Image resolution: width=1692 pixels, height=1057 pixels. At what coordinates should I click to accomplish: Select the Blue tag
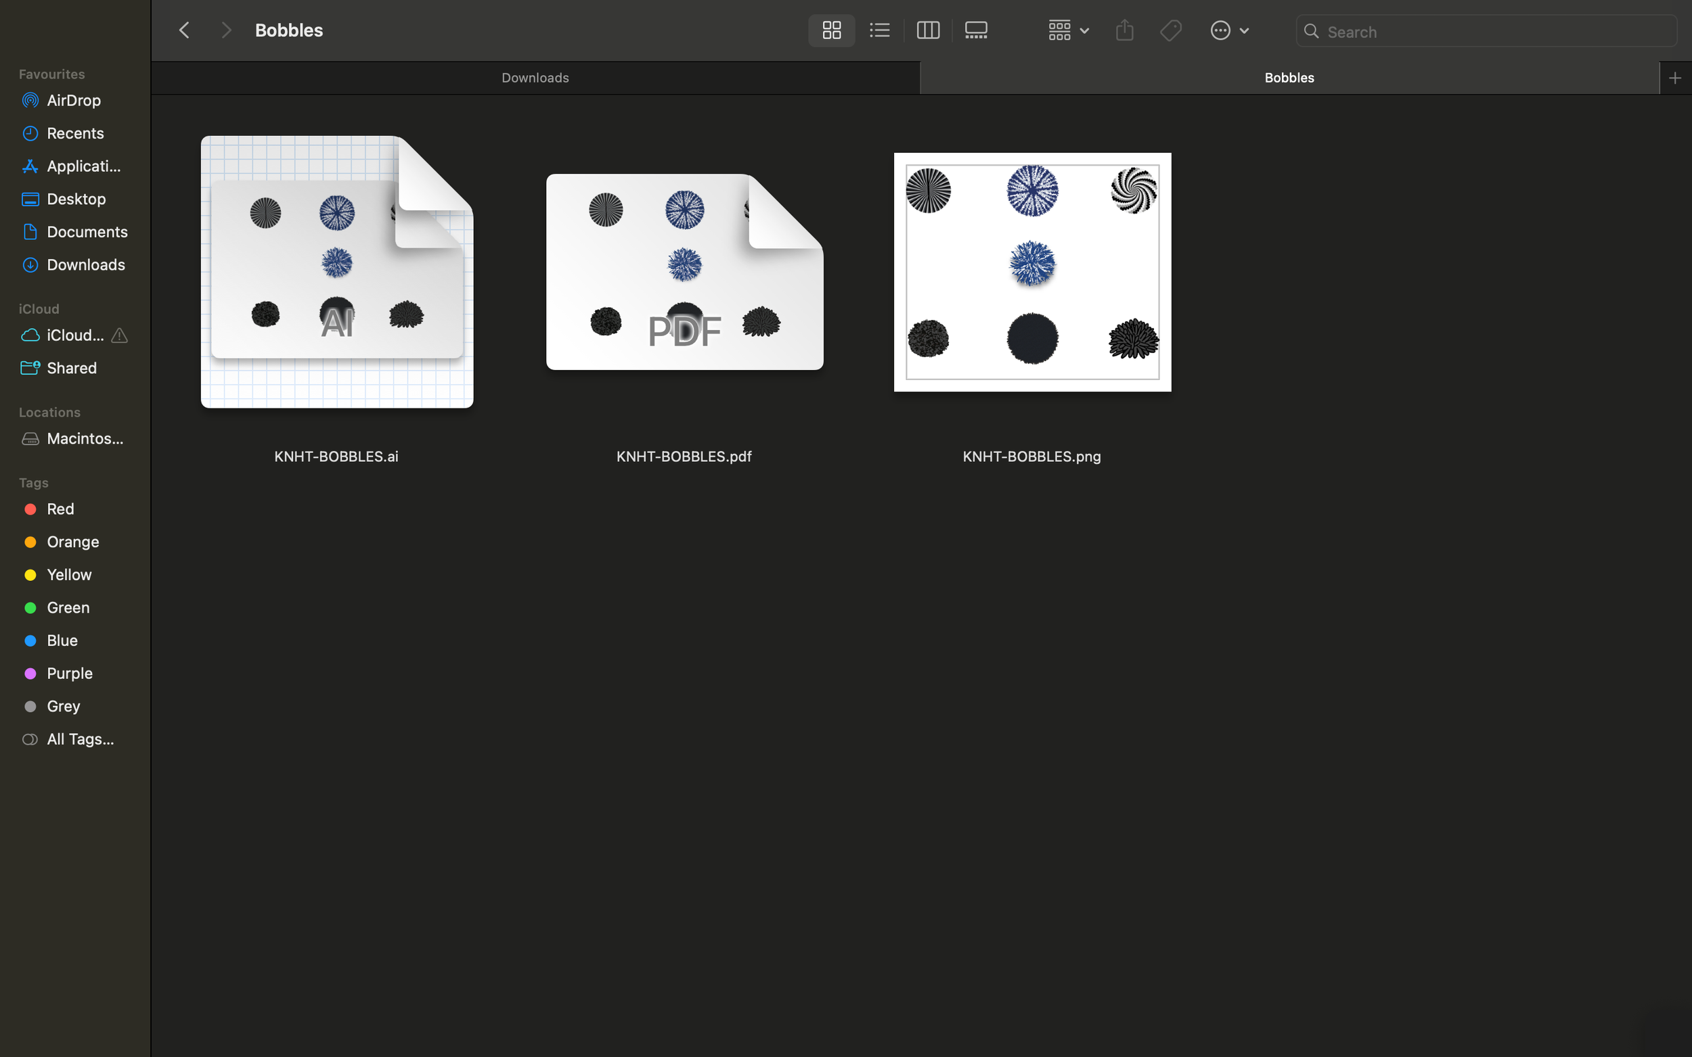62,640
